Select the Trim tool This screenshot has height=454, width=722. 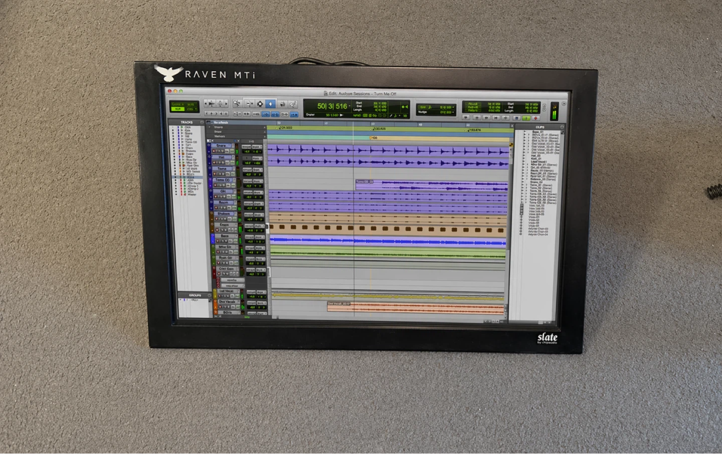pyautogui.click(x=250, y=104)
